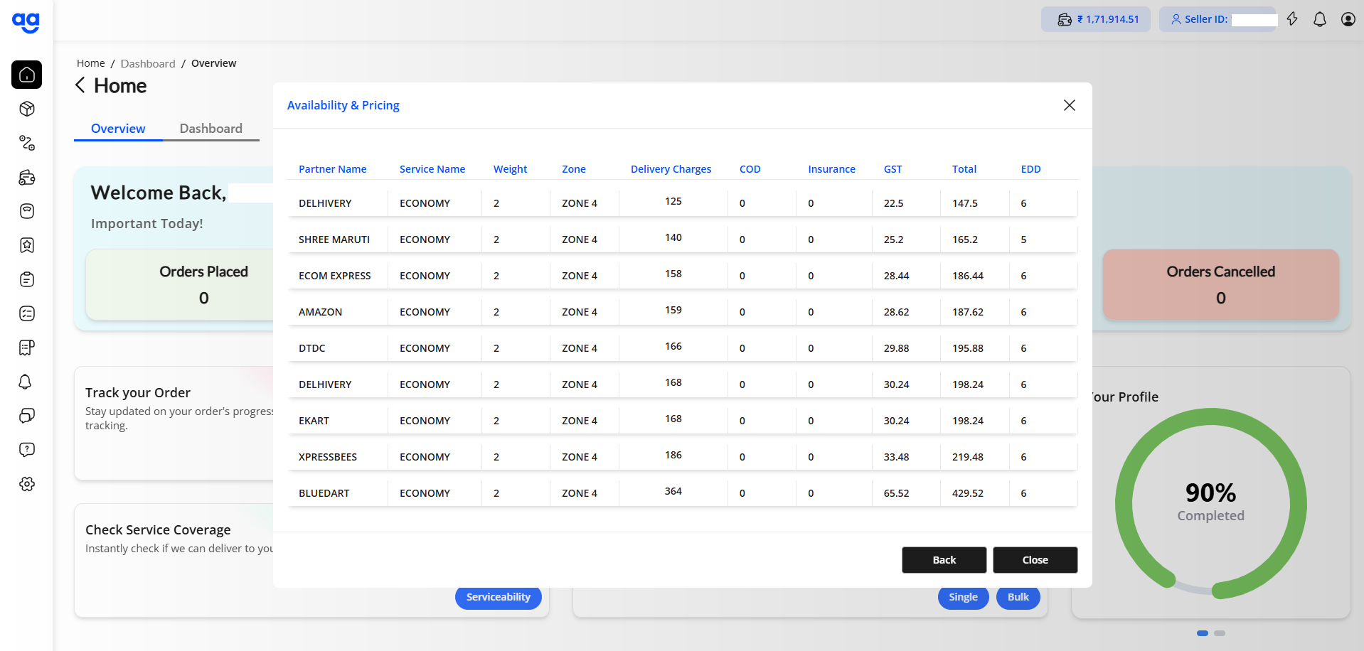Click the Single button
The image size is (1364, 651).
[x=964, y=597]
